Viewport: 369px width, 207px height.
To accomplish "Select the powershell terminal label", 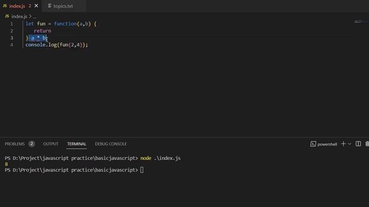I will (x=327, y=144).
